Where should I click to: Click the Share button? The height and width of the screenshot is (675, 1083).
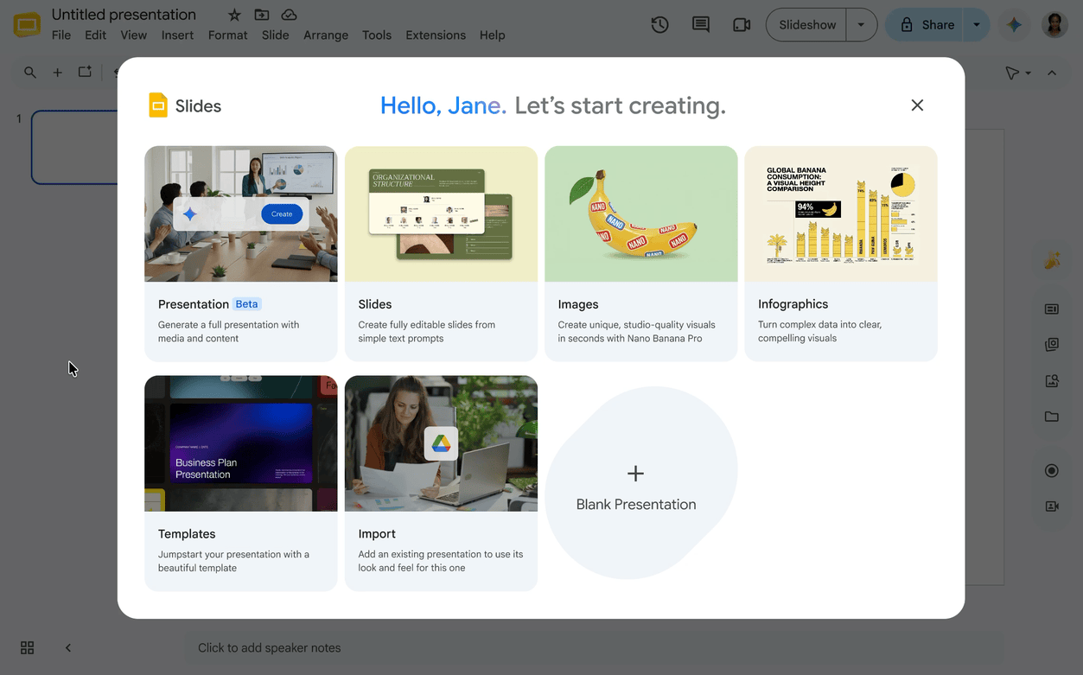pos(925,25)
